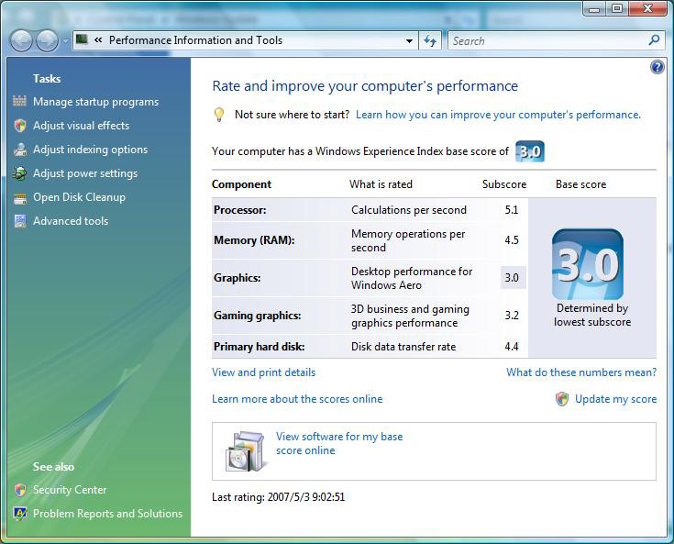Open help with the blue question mark
Screen dimensions: 674x544
pyautogui.click(x=657, y=67)
